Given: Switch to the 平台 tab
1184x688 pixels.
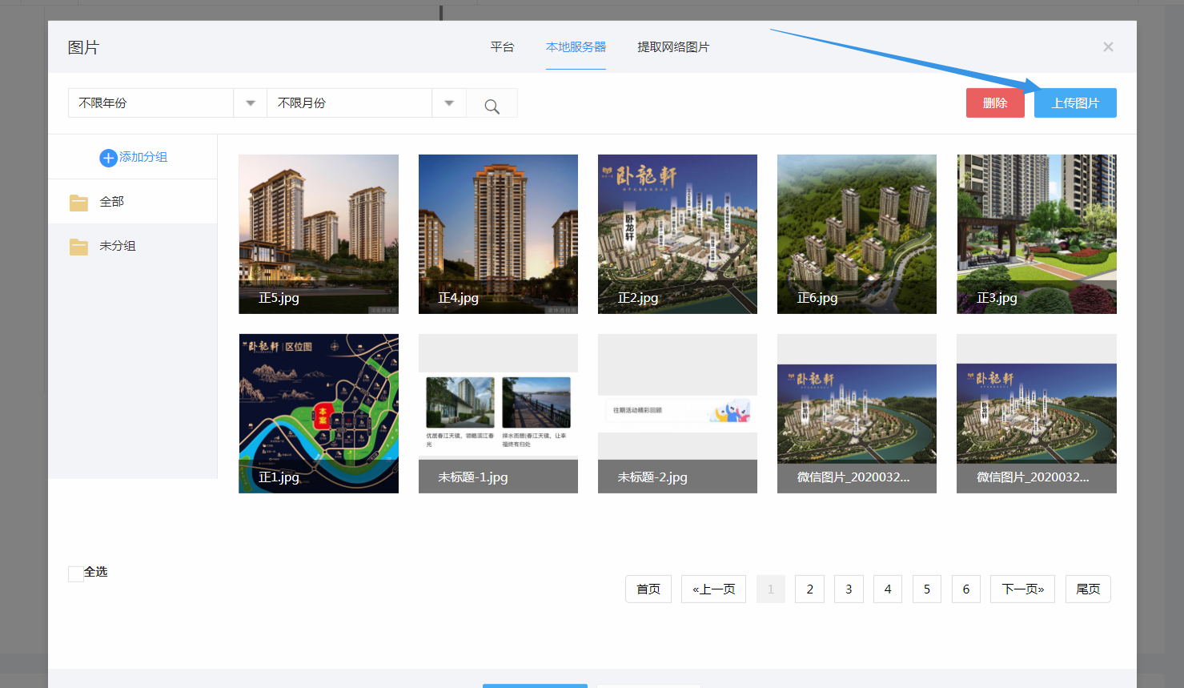Looking at the screenshot, I should coord(502,47).
